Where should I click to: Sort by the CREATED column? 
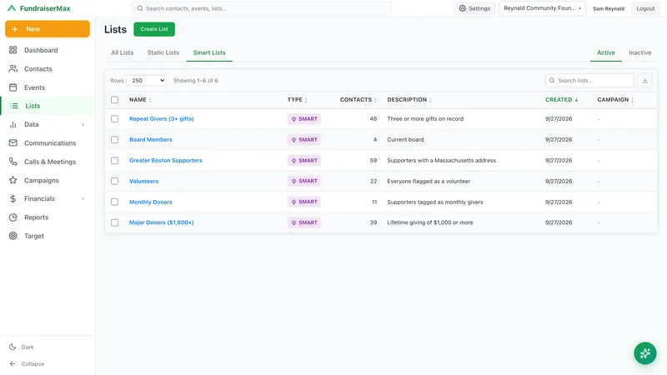pos(561,100)
